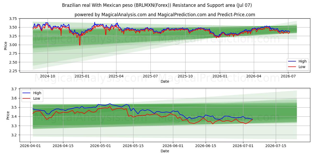
Task: Click the 'powered by MagicalAnalysis.com' subtitle
Action: click(165, 15)
